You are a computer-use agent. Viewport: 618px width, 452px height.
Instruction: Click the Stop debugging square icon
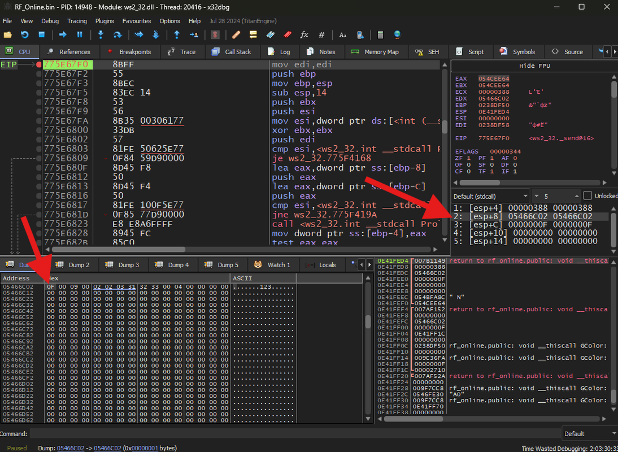pos(41,34)
